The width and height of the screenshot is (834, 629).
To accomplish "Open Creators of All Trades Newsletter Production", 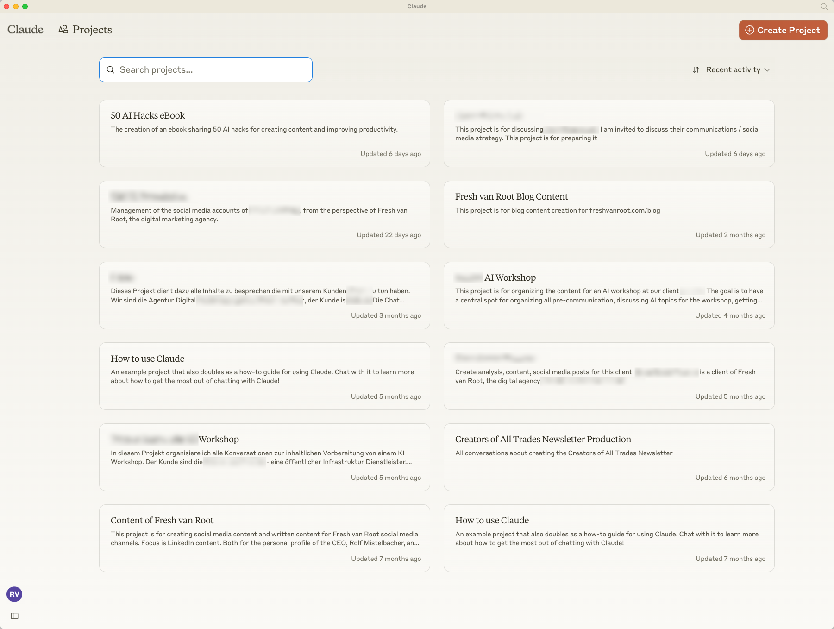I will pos(608,457).
